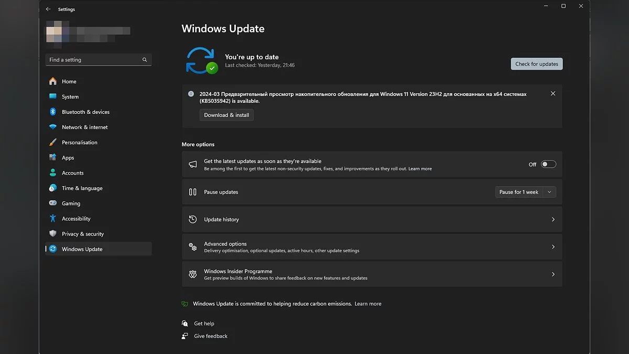Open the Pause for 1 week dropdown arrow

pos(549,192)
